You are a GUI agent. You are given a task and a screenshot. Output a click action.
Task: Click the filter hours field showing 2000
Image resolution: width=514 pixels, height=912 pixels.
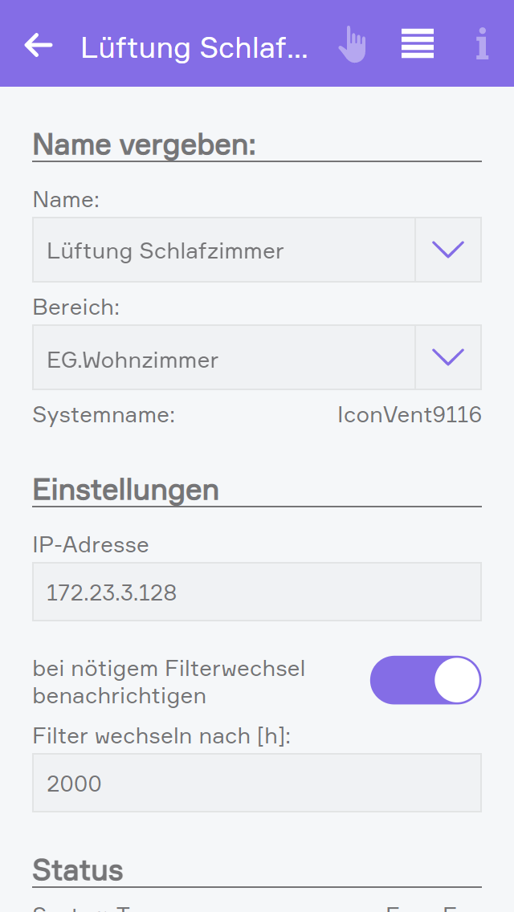click(x=257, y=783)
